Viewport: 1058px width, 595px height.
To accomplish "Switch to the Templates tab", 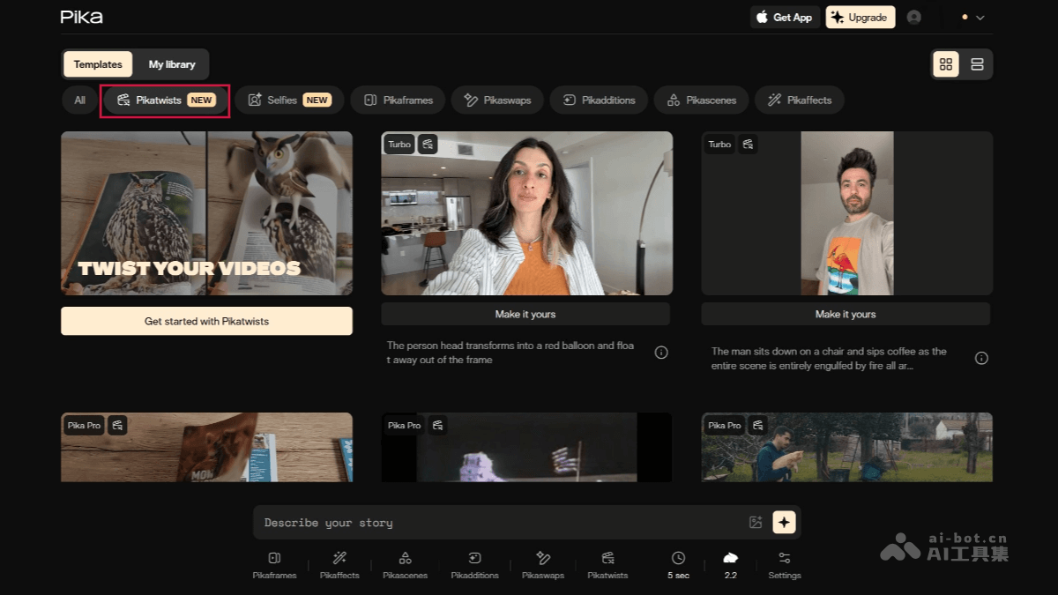I will pyautogui.click(x=98, y=64).
